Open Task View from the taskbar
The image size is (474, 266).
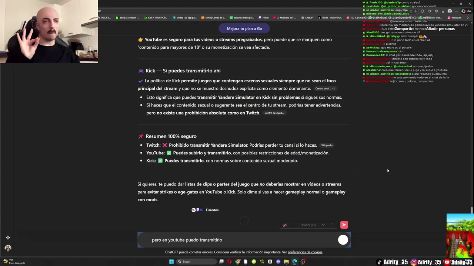click(221, 262)
